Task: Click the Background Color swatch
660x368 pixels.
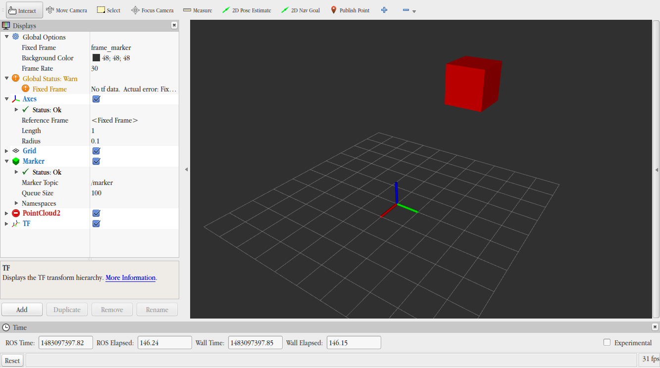Action: pos(96,58)
